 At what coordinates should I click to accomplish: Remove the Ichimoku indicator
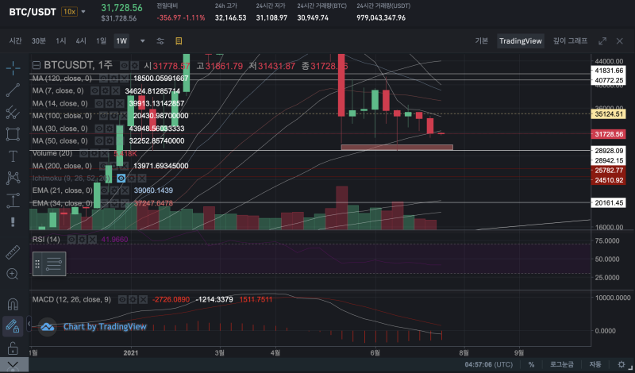(142, 179)
